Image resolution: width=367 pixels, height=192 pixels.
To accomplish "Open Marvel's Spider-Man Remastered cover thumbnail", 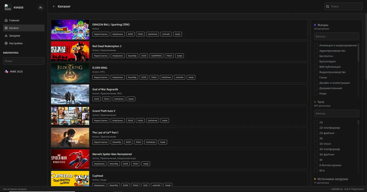I will pos(70,159).
